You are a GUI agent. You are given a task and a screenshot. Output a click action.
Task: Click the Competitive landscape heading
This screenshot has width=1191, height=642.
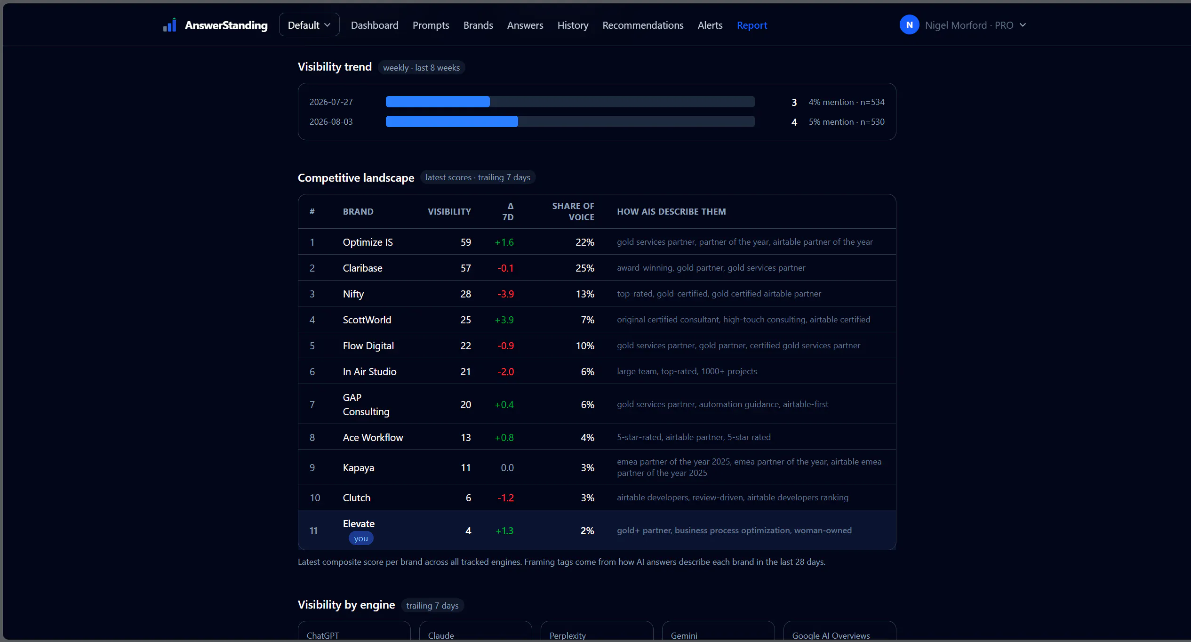coord(356,177)
